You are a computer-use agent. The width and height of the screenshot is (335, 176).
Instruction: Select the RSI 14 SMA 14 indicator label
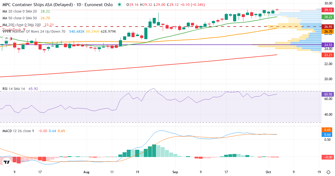point(14,89)
